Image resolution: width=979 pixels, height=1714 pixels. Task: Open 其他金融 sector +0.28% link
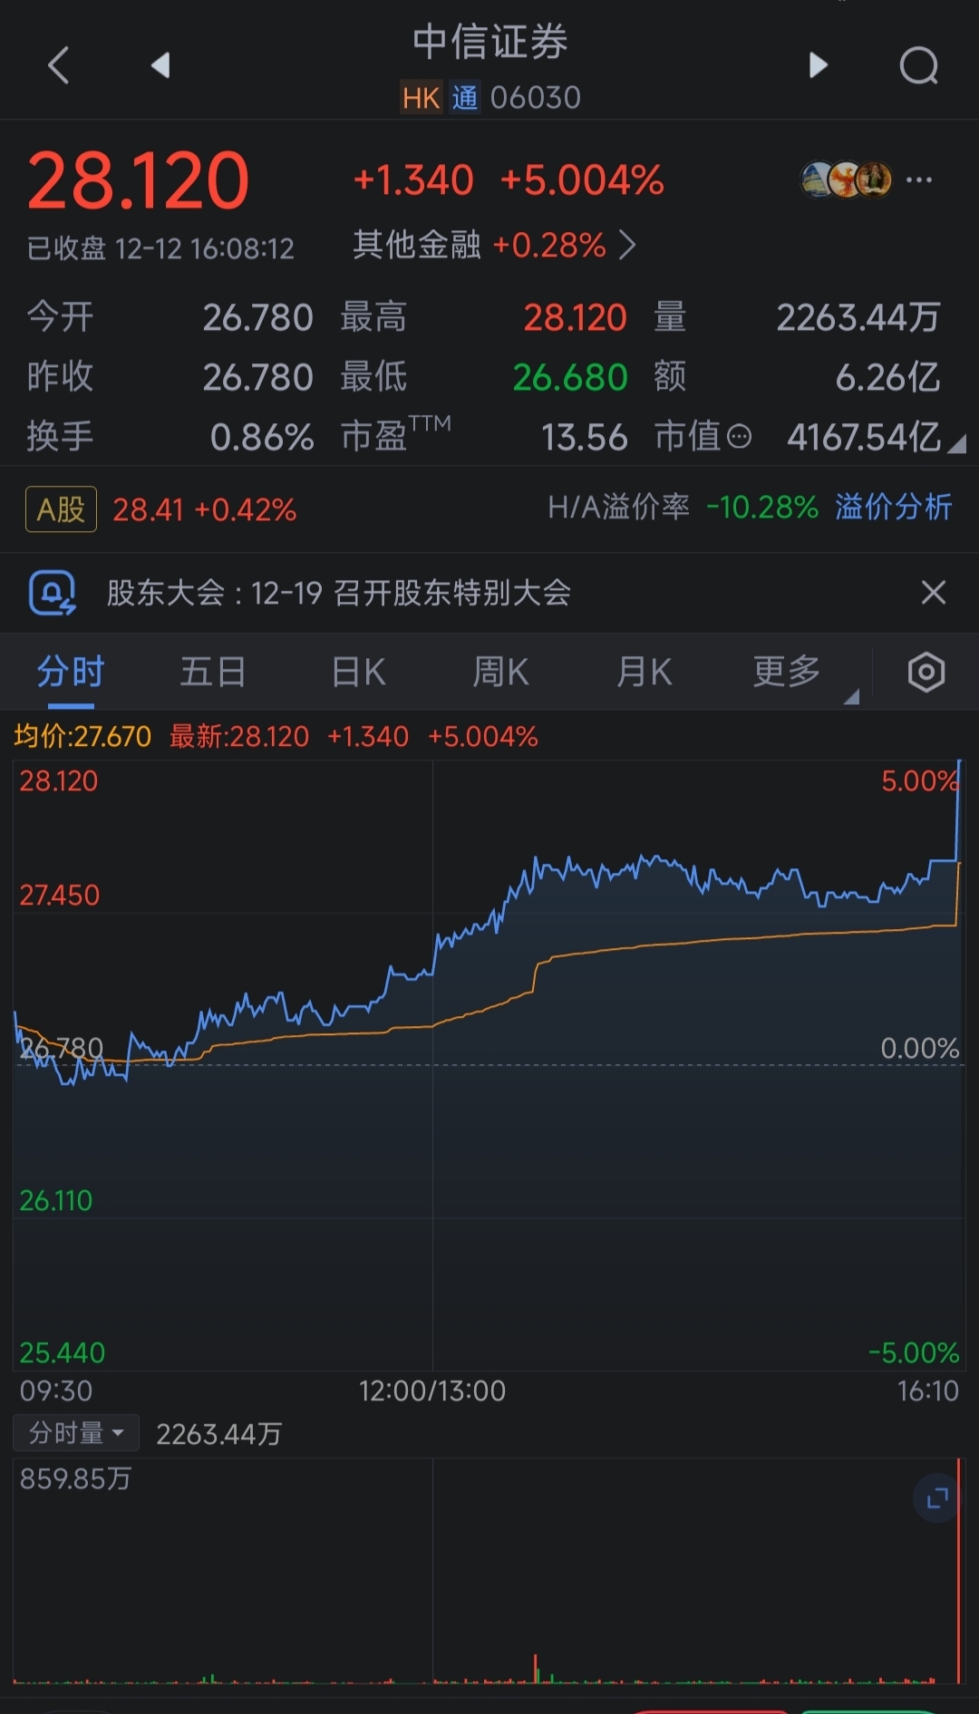pos(495,245)
